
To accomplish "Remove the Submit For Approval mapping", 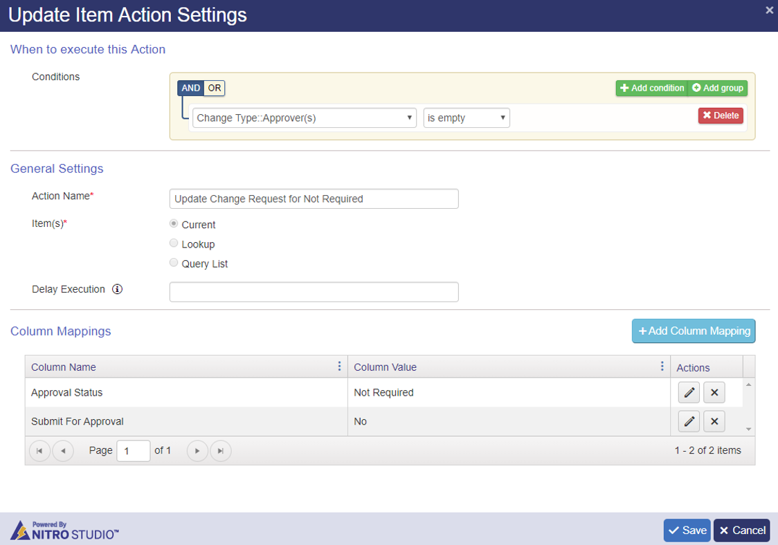I will click(x=714, y=421).
